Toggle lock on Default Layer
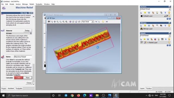This screenshot has height=98, width=174. 165,16
